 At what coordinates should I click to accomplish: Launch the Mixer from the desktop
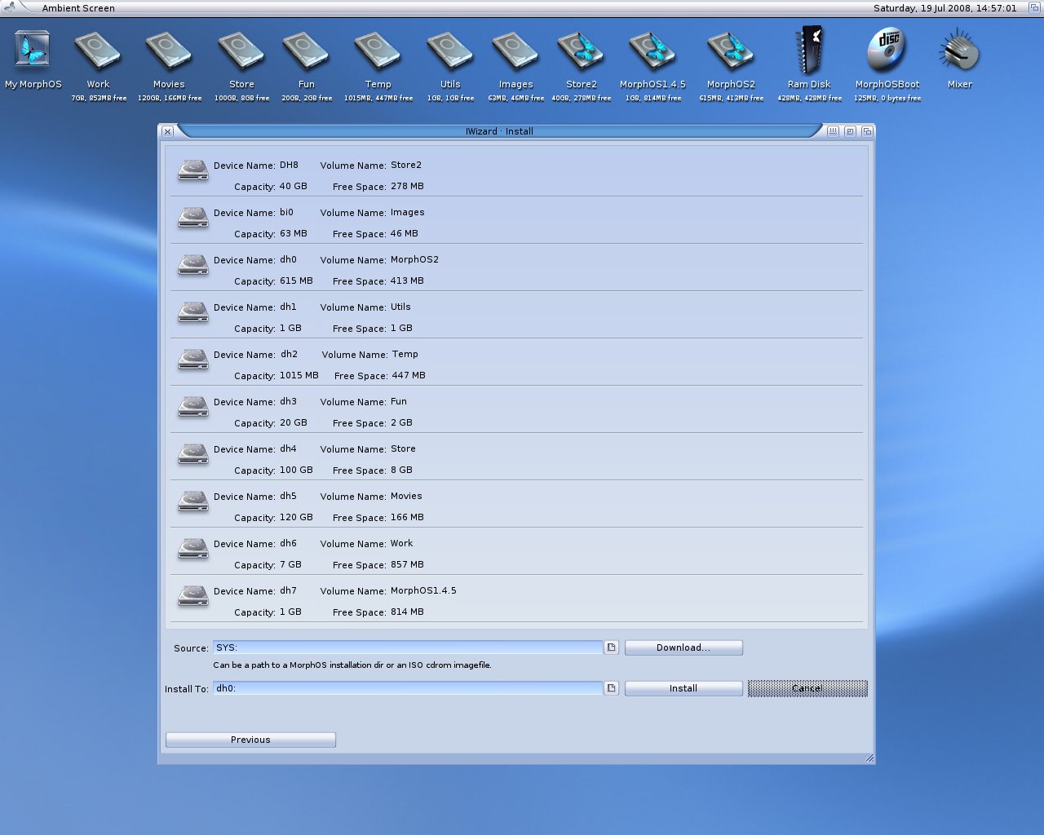click(958, 51)
